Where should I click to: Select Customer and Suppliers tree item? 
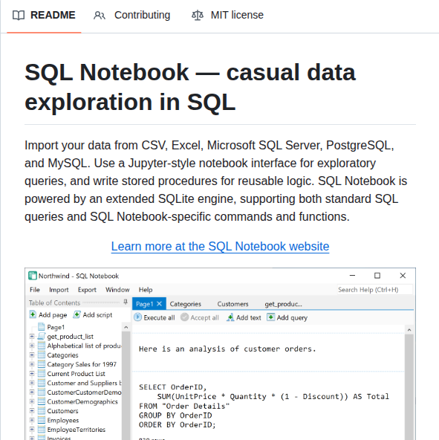pyautogui.click(x=84, y=383)
